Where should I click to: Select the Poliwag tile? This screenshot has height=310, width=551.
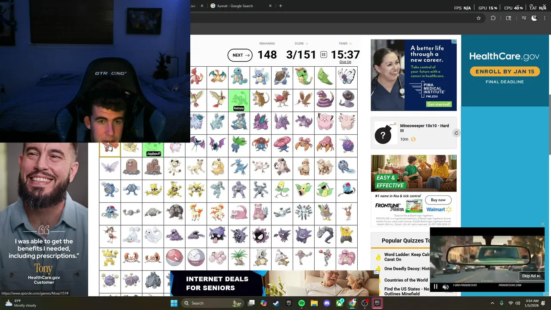pyautogui.click(x=347, y=167)
